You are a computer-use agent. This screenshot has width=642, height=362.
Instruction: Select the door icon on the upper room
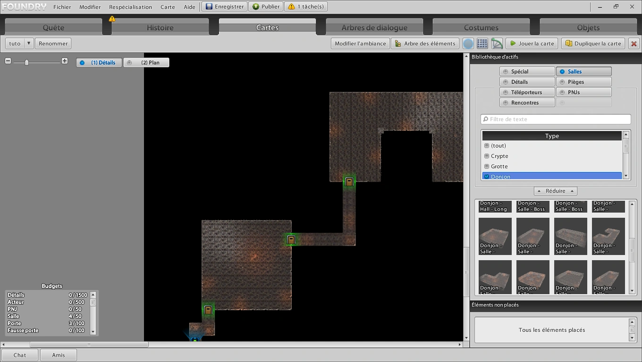click(x=349, y=181)
